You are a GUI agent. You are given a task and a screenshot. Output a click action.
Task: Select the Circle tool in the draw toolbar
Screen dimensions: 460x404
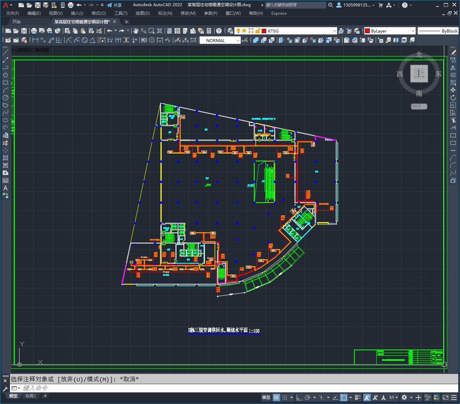[x=5, y=98]
